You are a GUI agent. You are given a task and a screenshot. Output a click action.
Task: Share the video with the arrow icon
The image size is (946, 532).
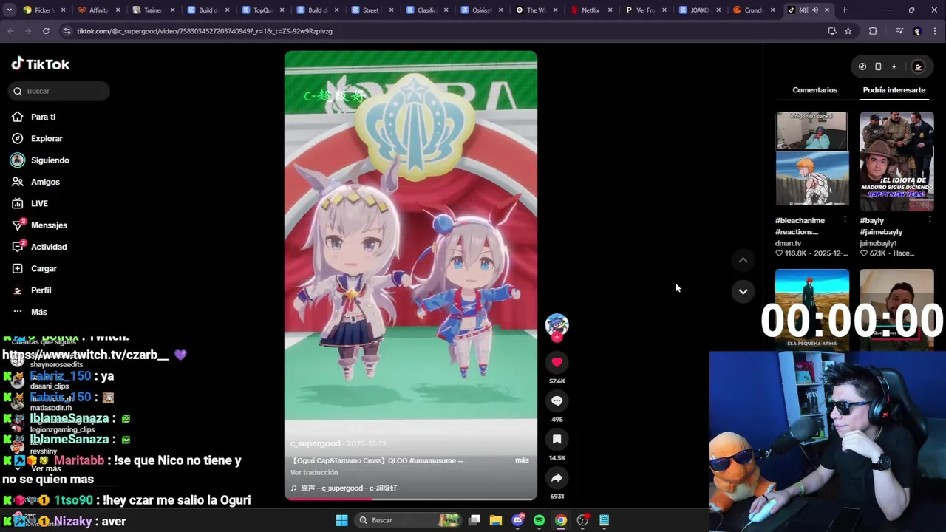pos(557,477)
